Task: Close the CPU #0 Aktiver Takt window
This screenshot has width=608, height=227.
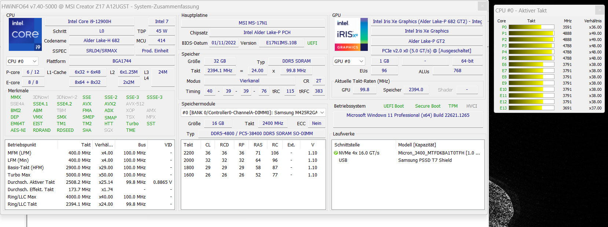Action: pyautogui.click(x=600, y=10)
